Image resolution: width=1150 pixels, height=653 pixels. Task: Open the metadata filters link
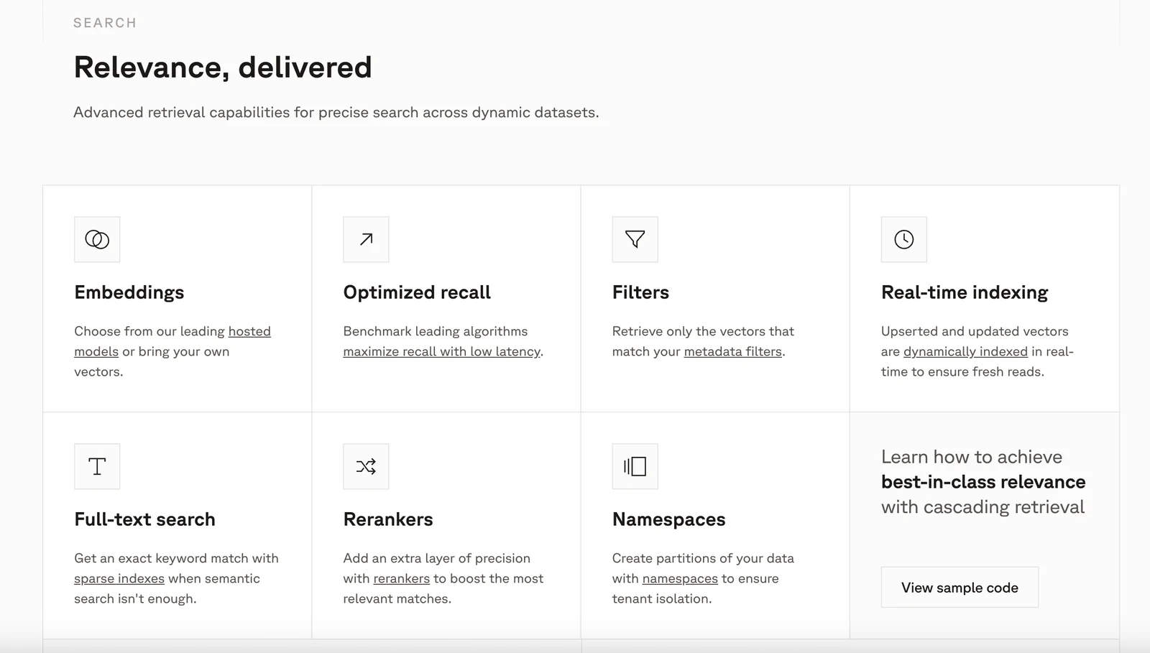(x=732, y=351)
